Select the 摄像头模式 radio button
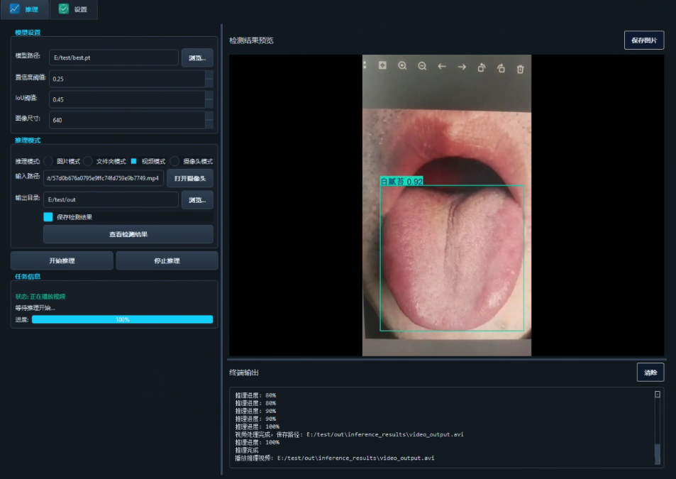The width and height of the screenshot is (676, 479). 174,161
